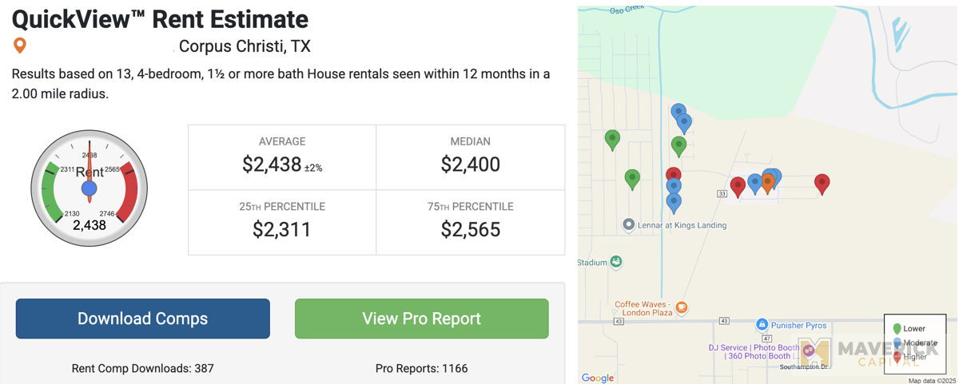Select the red pin near route 33

(738, 187)
